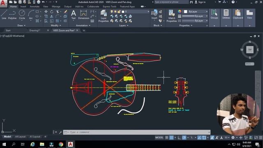Click the Rectangle tool in Draw panel
Screen dimensions: 263x148
tap(37, 12)
